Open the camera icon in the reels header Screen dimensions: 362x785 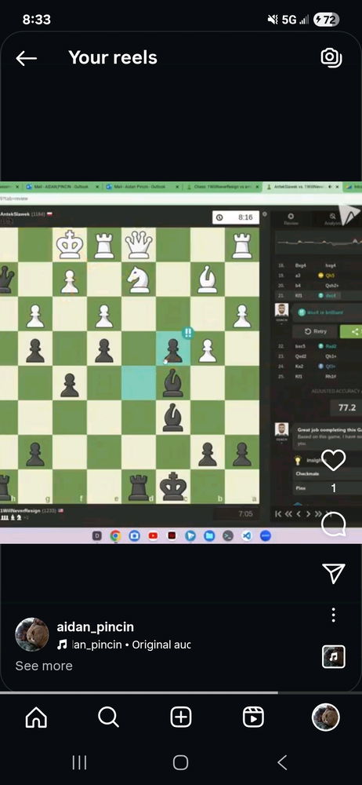point(331,57)
